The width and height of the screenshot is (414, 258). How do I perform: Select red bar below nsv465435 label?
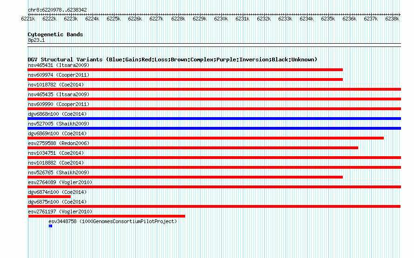coord(214,99)
